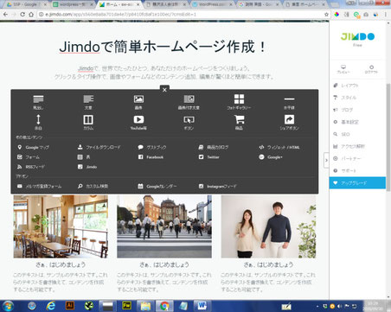Edit the page heading Jimdoで簡単ホームページ作成!
Image resolution: width=391 pixels, height=312 pixels.
point(163,47)
